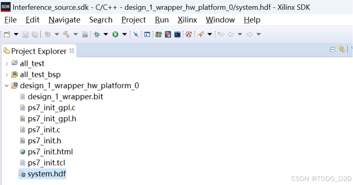Open dropdown next to hammer Build icon
This screenshot has height=185, width=353.
[x=75, y=35]
